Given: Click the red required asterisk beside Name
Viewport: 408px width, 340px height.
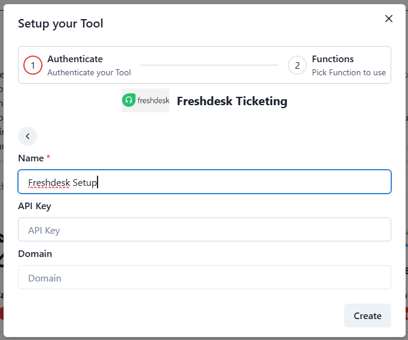Looking at the screenshot, I should tap(48, 158).
